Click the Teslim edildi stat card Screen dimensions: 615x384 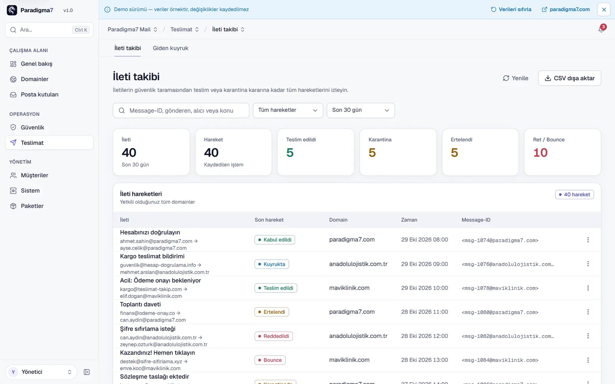coord(316,152)
